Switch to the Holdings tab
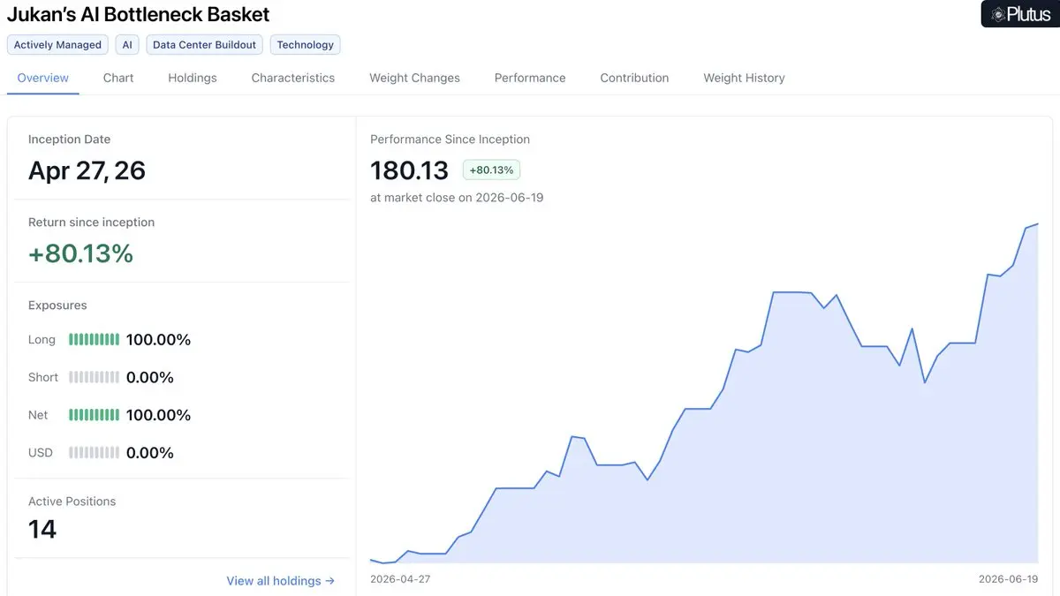Viewport: 1060px width, 596px height. tap(193, 78)
